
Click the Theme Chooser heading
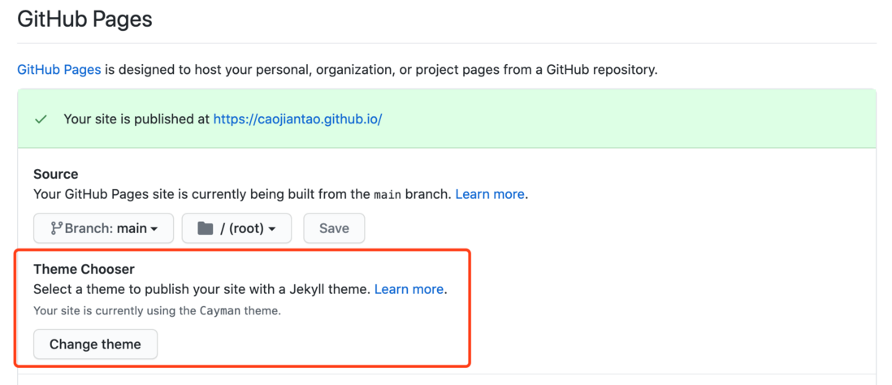click(x=84, y=269)
